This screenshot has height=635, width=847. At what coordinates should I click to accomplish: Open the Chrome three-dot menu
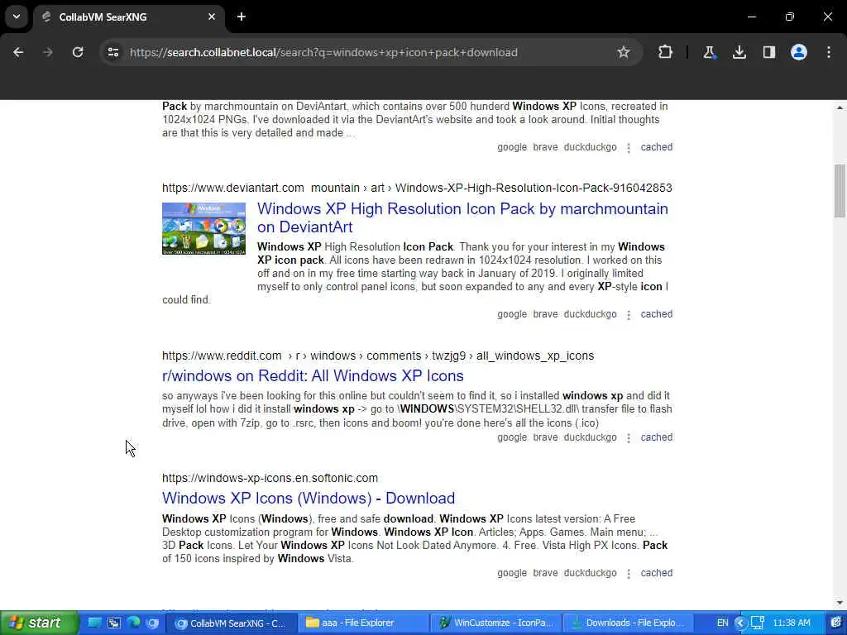tap(829, 52)
